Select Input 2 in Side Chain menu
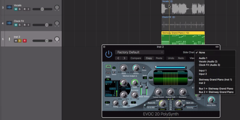The image size is (240, 120). (215, 74)
